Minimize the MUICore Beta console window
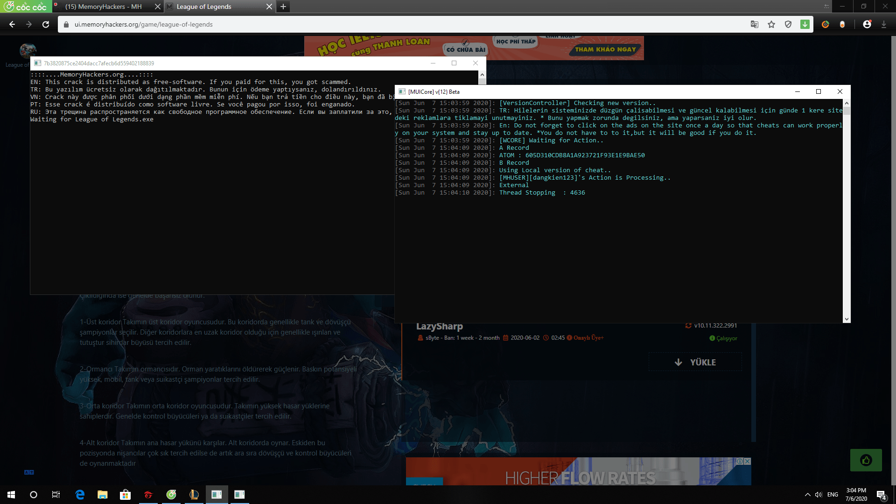Viewport: 896px width, 504px height. point(797,91)
